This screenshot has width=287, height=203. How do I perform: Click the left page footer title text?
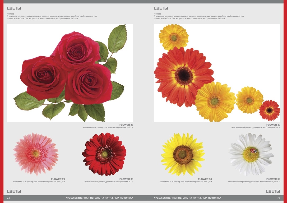coord(99,198)
